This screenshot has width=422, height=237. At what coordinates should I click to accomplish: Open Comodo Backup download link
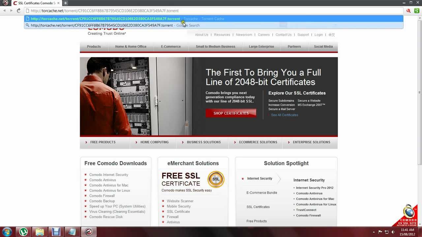(x=102, y=201)
